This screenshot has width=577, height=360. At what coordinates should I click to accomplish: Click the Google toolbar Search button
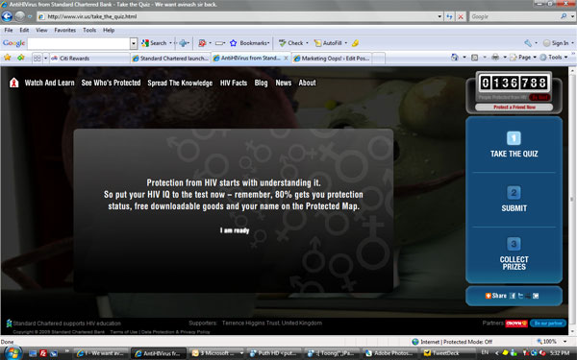(x=154, y=43)
